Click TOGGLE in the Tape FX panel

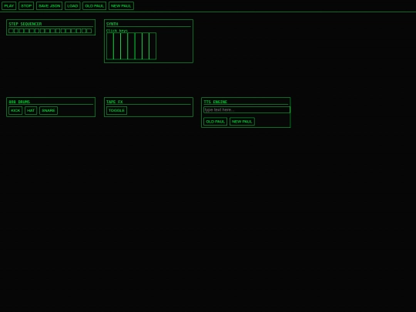(117, 110)
